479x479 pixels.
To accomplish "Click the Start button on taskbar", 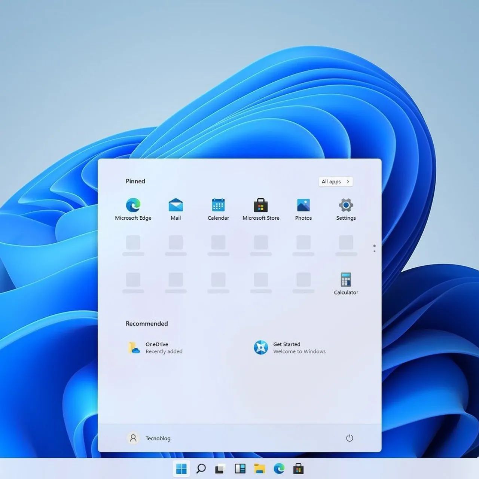I will [181, 469].
